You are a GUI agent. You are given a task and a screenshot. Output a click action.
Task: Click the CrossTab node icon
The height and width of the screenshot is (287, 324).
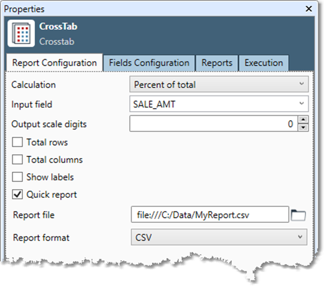point(21,33)
